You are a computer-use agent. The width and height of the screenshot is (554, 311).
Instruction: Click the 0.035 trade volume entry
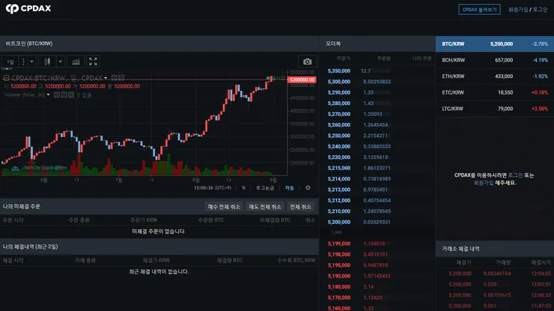point(490,284)
